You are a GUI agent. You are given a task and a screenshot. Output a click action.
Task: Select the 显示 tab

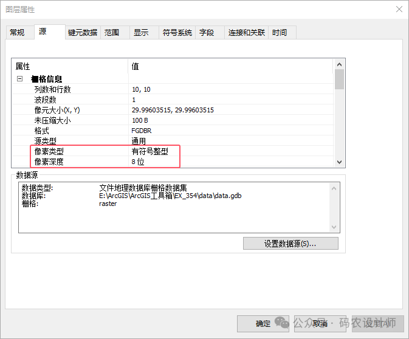pyautogui.click(x=141, y=33)
